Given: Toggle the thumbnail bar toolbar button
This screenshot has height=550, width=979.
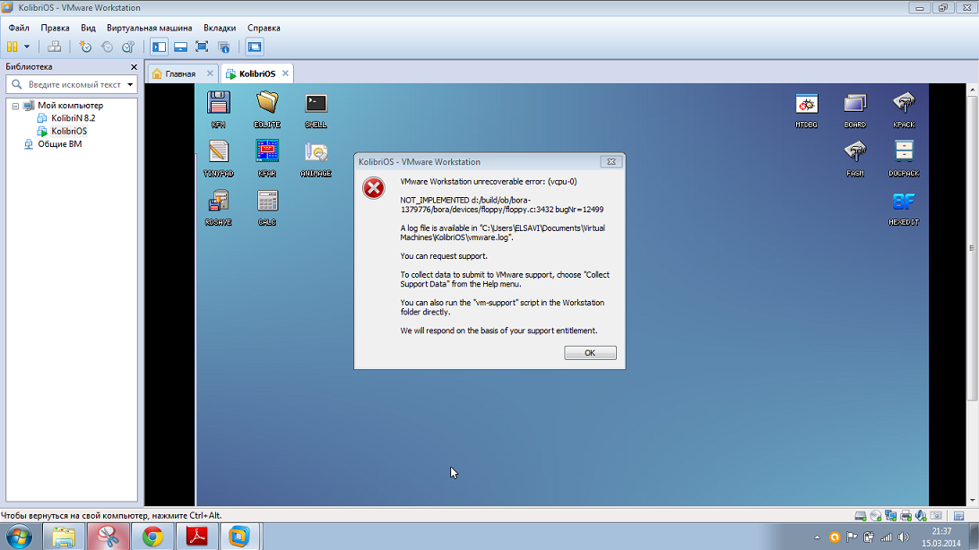Looking at the screenshot, I should (x=180, y=47).
